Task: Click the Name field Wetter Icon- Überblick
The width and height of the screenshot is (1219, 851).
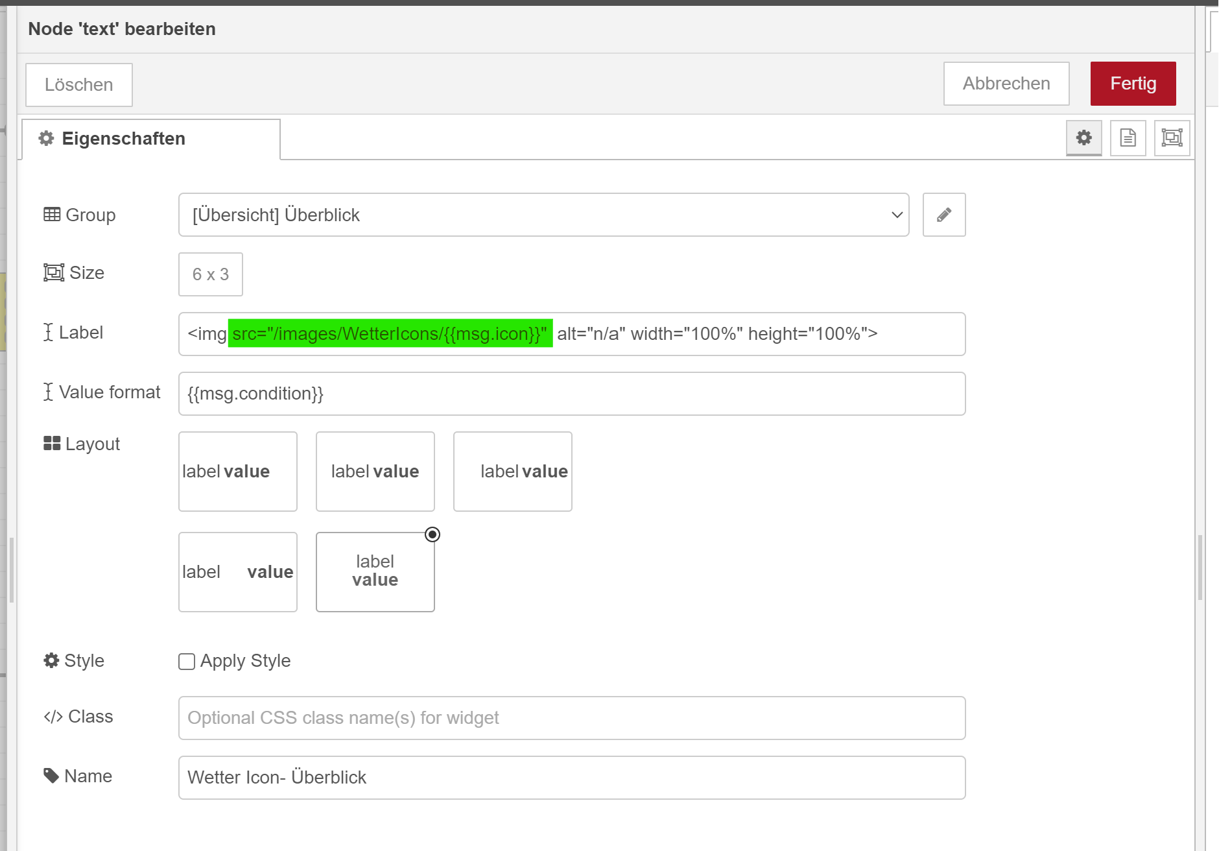Action: click(x=571, y=778)
